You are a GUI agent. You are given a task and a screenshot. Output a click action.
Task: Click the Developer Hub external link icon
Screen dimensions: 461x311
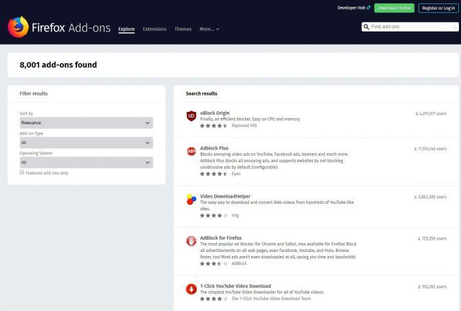coord(369,8)
